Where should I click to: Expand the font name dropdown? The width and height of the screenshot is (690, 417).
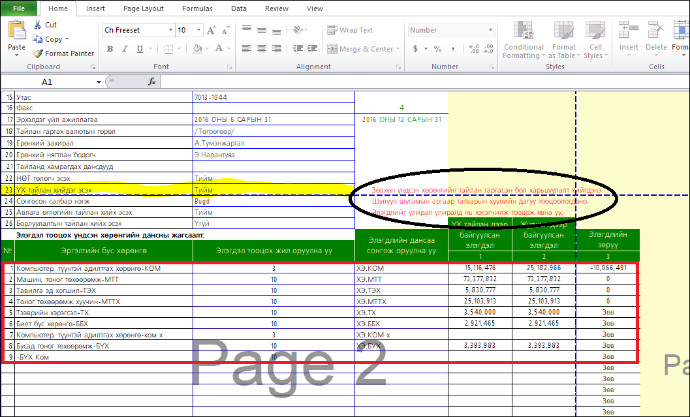coord(170,30)
